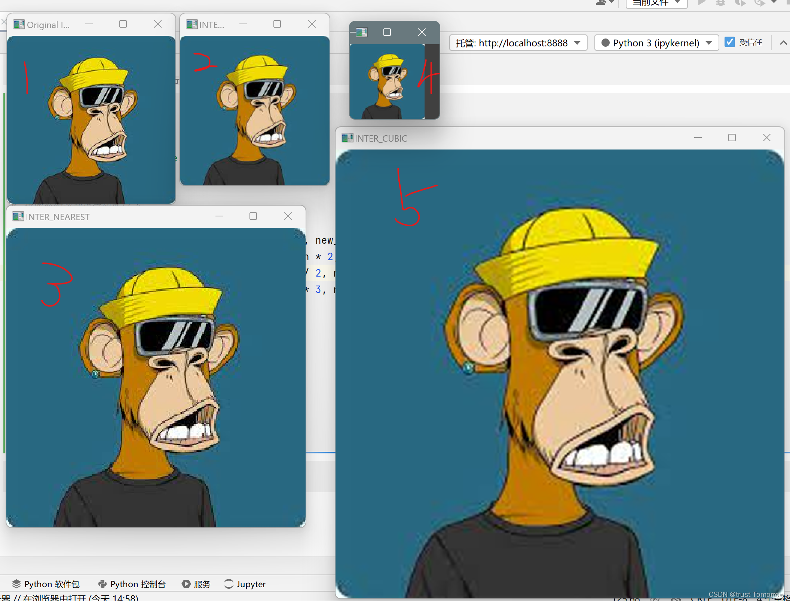The image size is (790, 601).
Task: Click the debug bug icon in top toolbar
Action: click(720, 3)
